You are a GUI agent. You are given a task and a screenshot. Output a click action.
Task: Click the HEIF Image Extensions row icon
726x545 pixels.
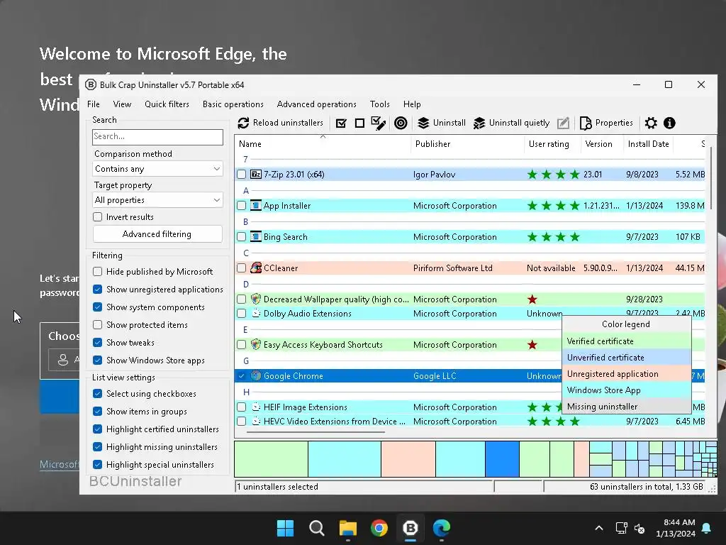click(x=255, y=407)
